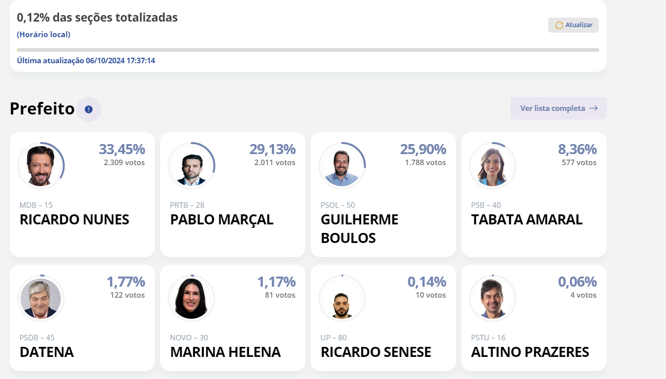Open Pablo Marçal candidate photo

click(x=192, y=166)
